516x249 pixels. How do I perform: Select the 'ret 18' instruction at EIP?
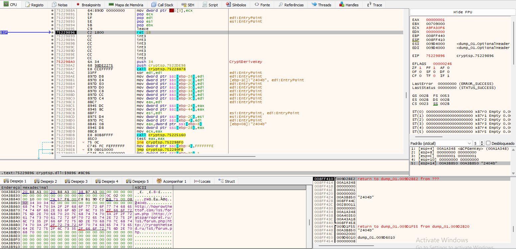144,32
